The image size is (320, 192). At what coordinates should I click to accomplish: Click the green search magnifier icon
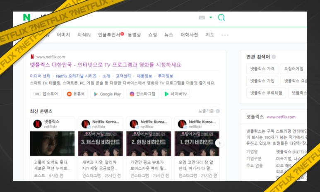(x=221, y=17)
